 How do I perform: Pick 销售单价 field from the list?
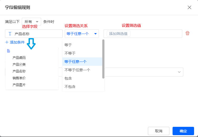click(19, 78)
